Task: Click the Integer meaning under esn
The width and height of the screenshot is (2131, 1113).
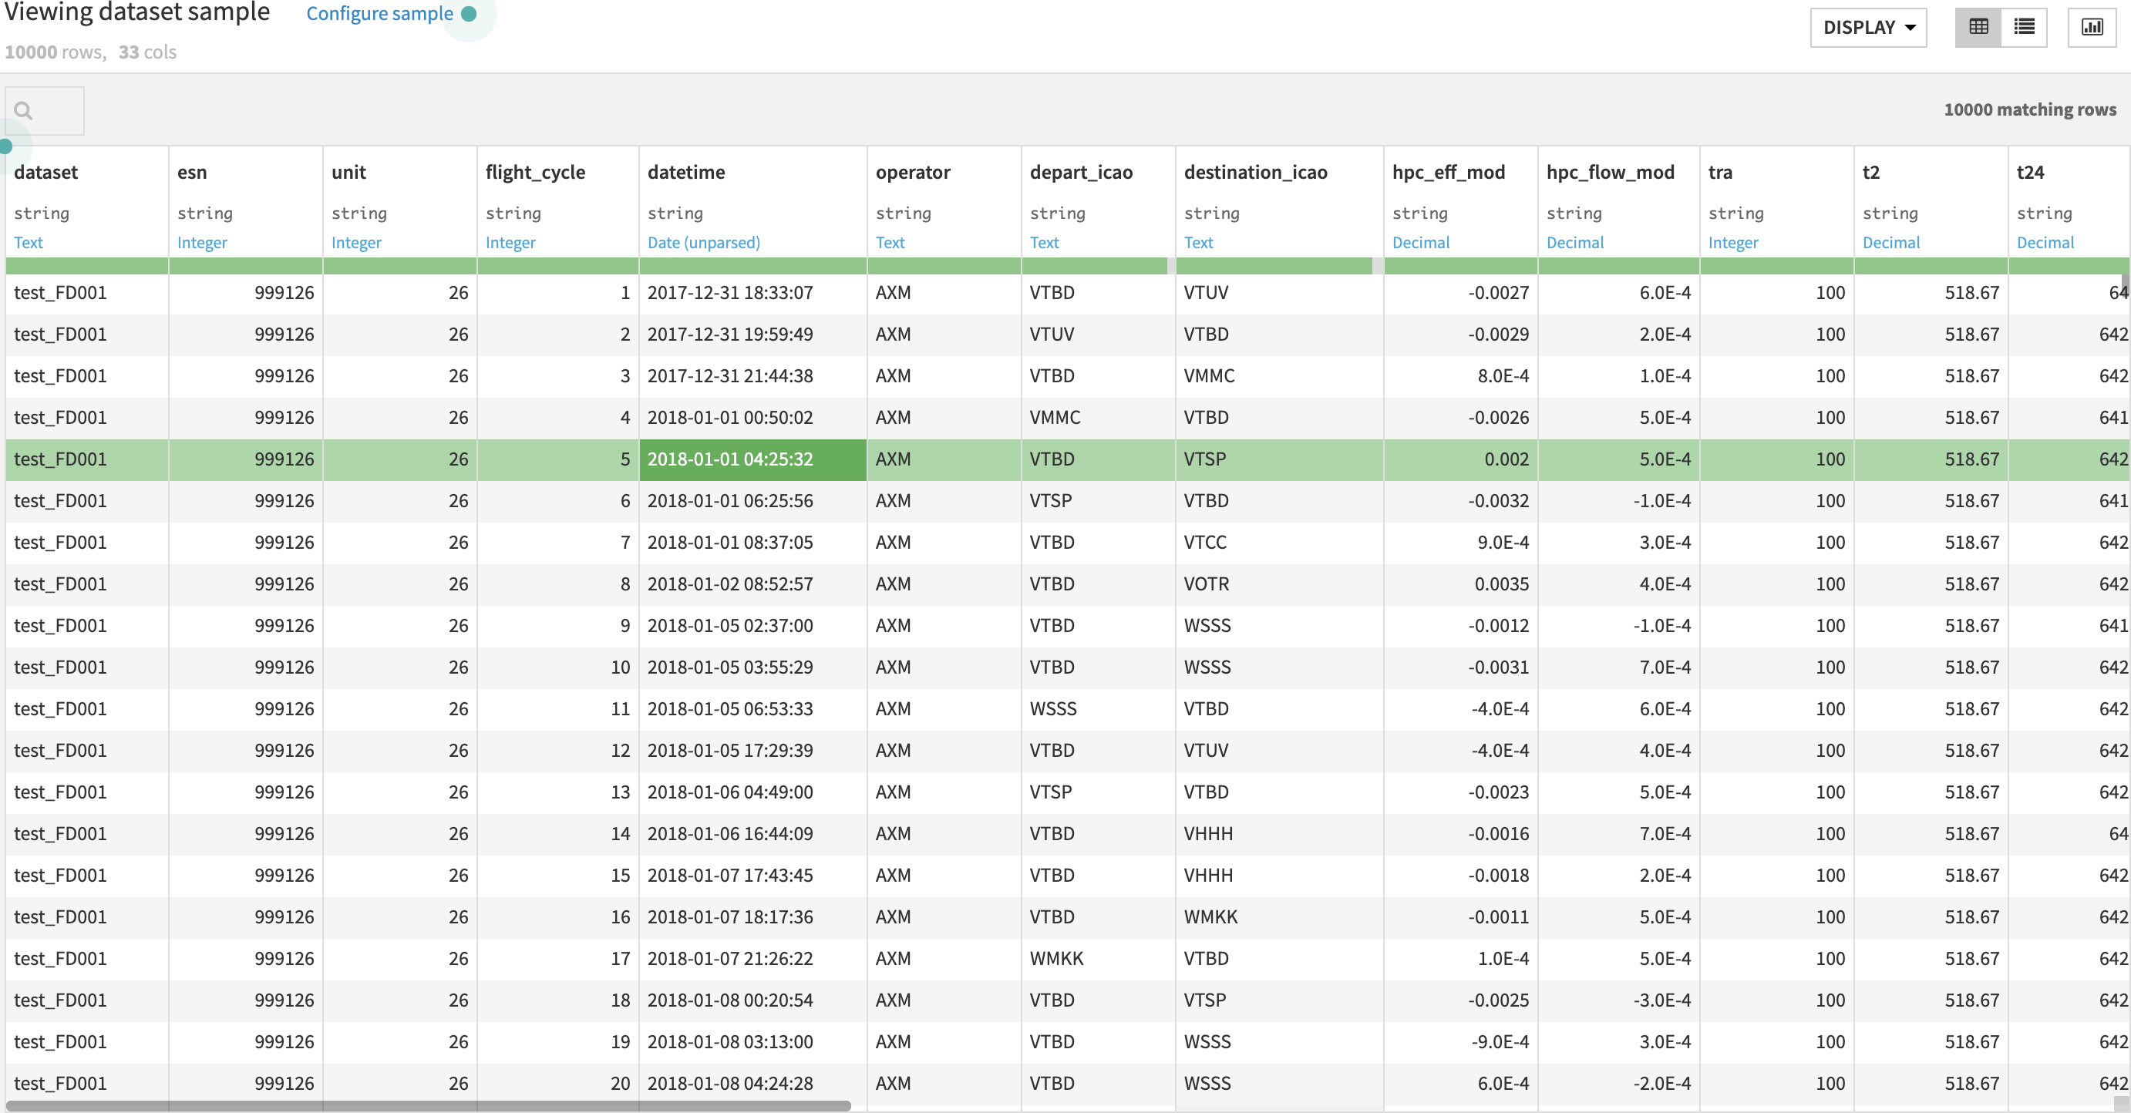Action: click(x=202, y=242)
